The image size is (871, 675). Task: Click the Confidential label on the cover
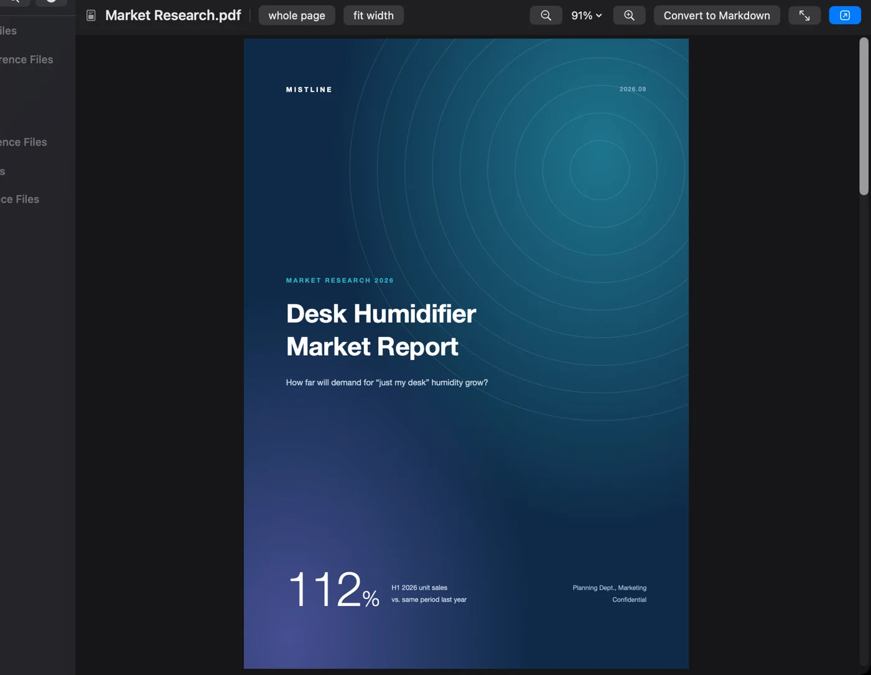point(630,600)
